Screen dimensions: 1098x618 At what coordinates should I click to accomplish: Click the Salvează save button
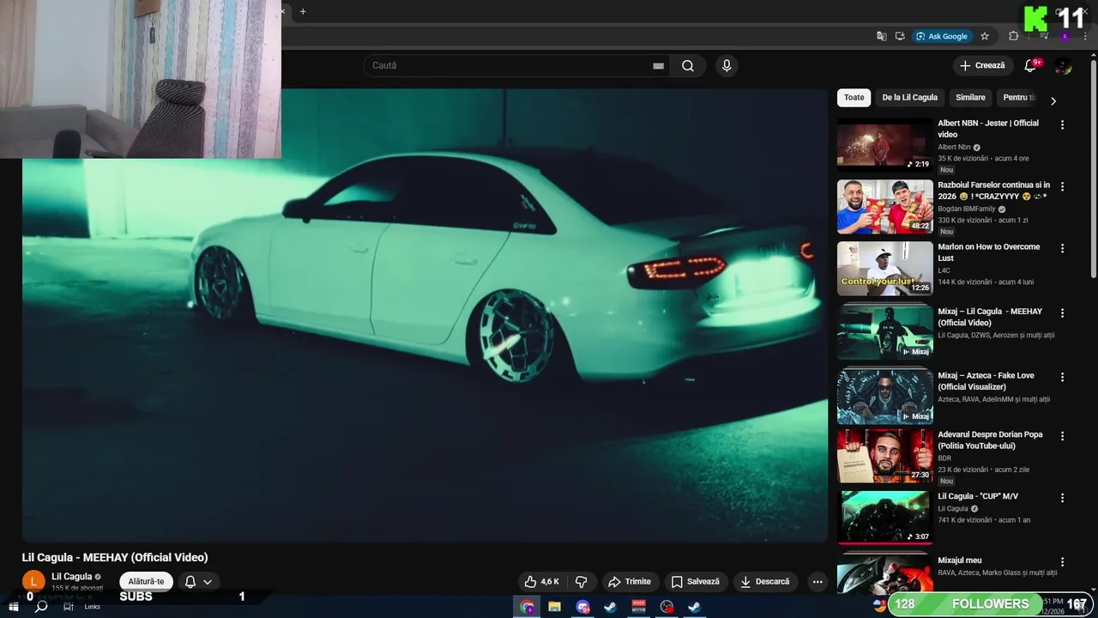696,582
